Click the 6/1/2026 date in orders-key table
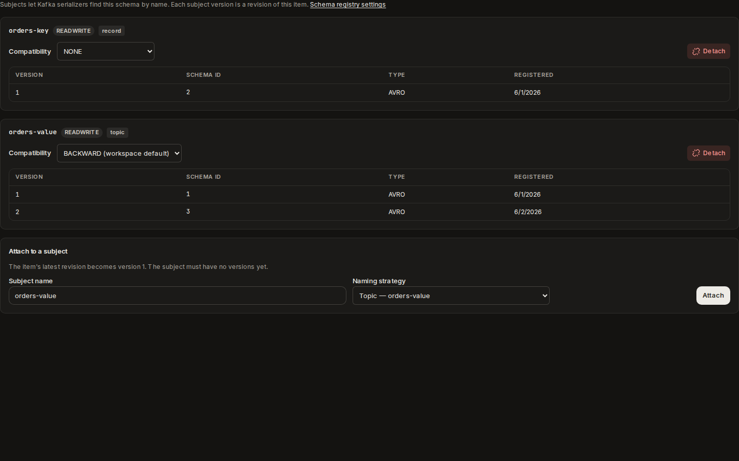 coord(528,93)
